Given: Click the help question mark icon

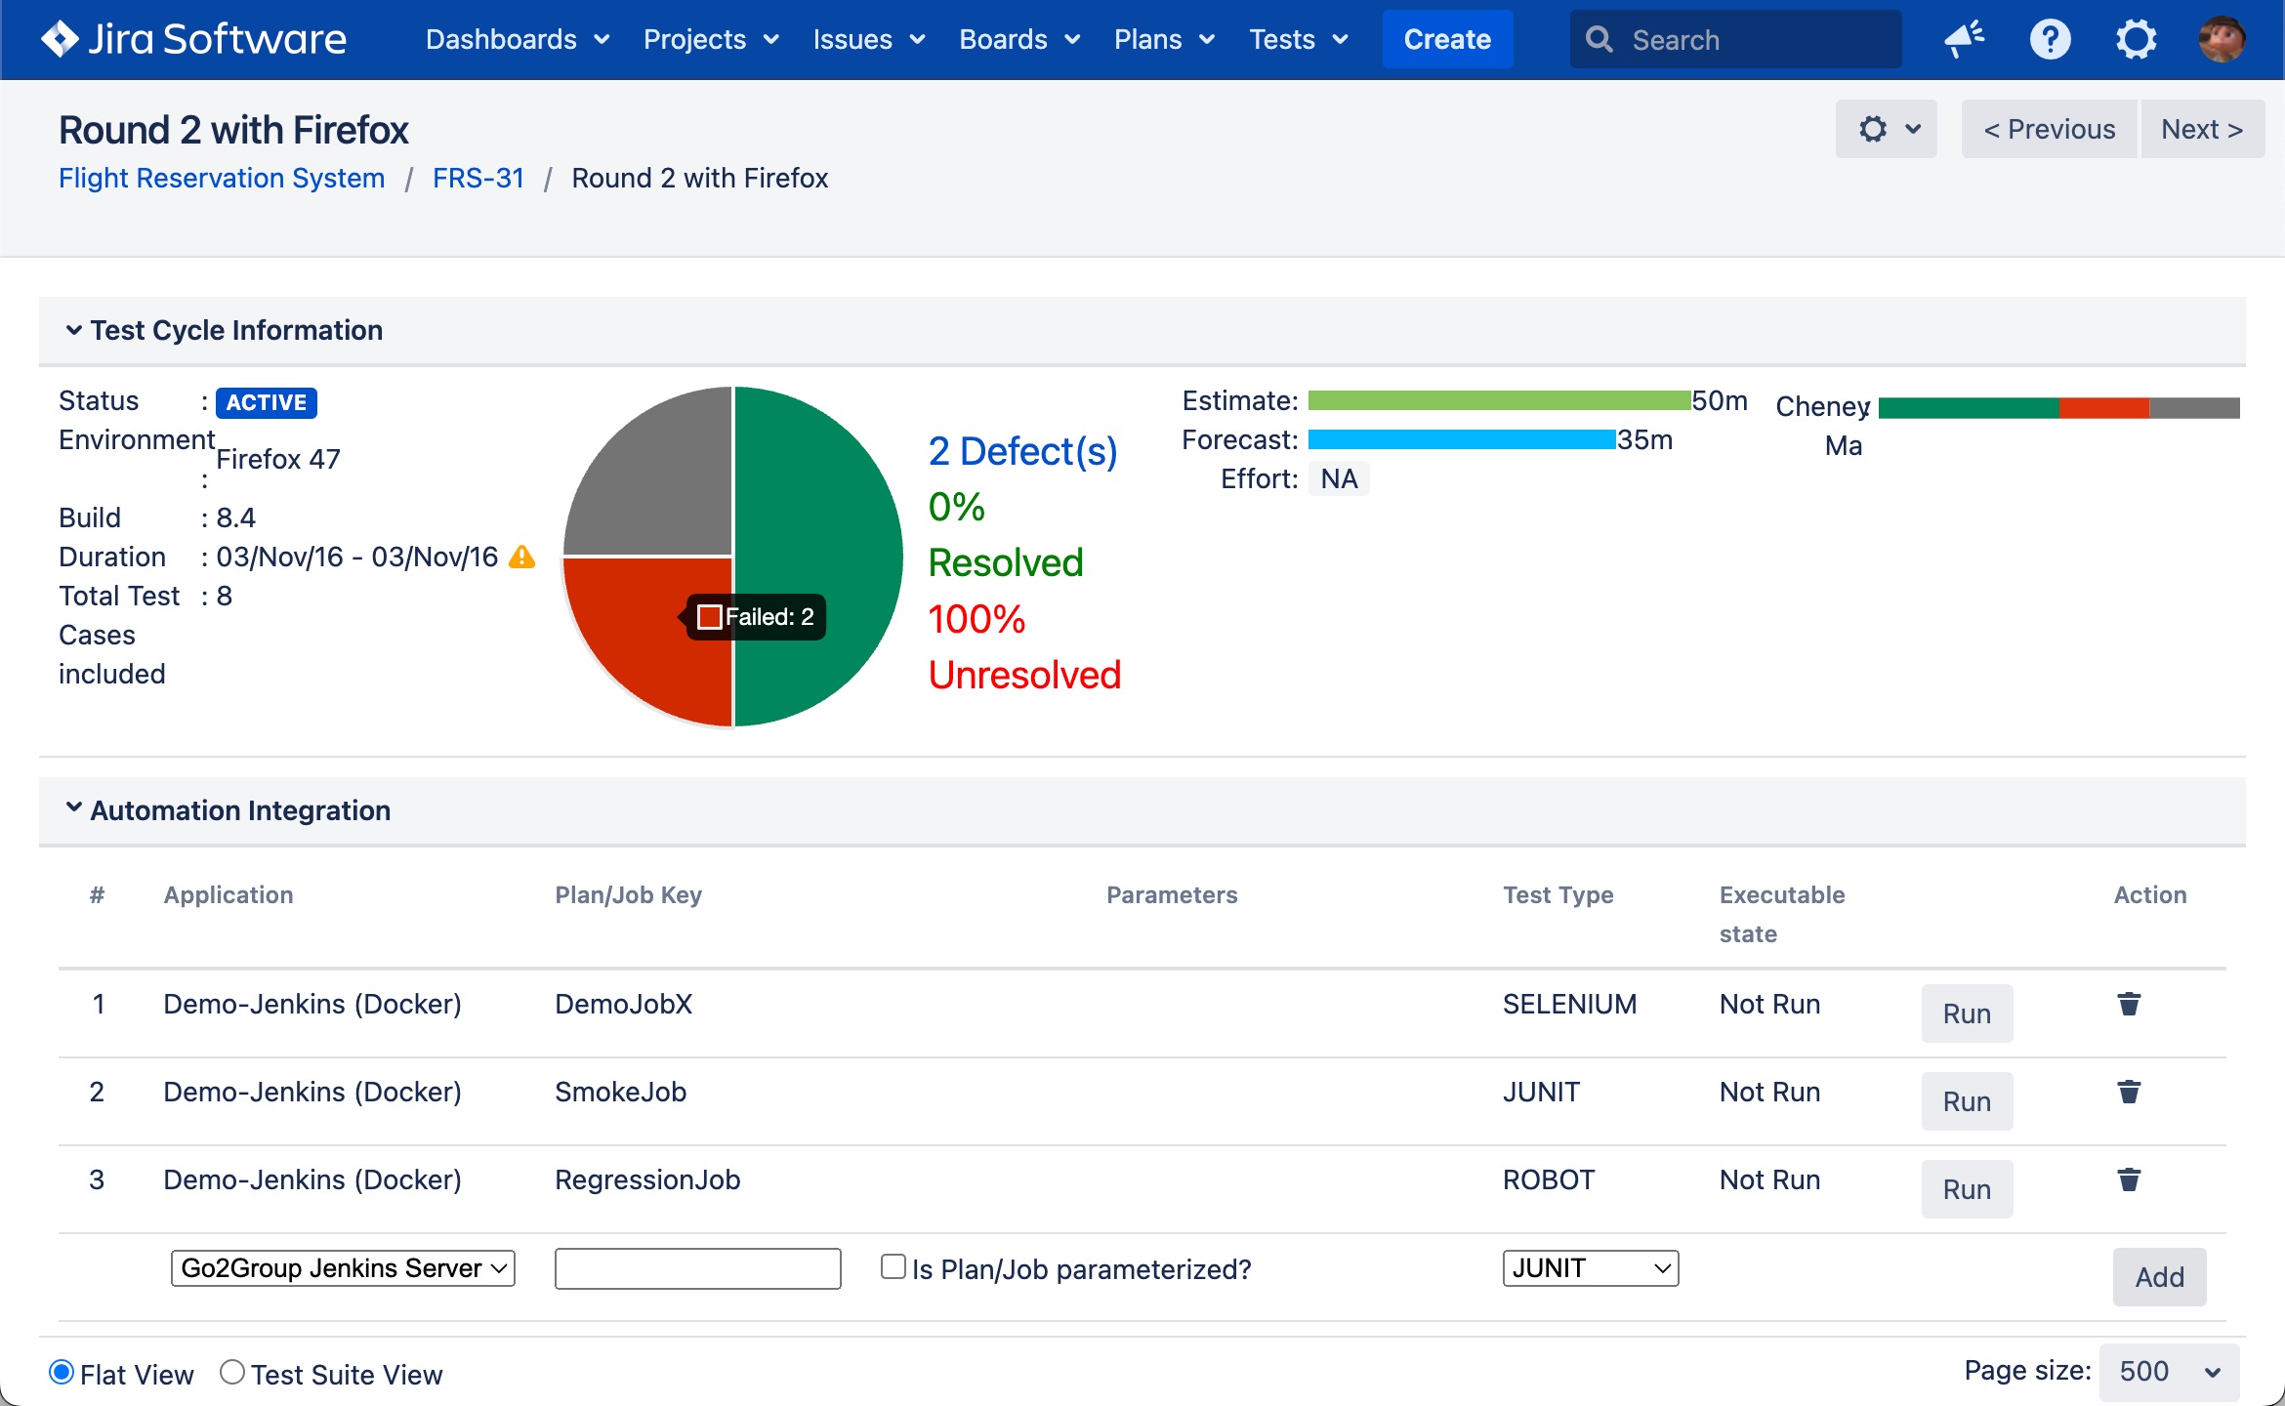Looking at the screenshot, I should point(2050,39).
